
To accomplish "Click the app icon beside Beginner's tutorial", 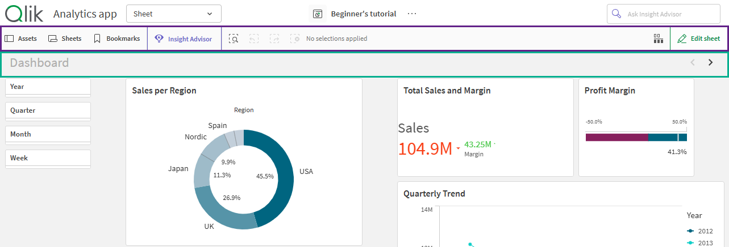I will click(318, 14).
